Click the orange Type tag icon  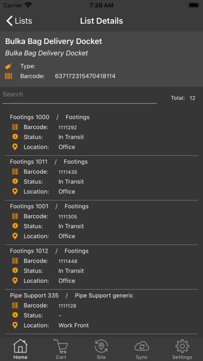coord(8,66)
